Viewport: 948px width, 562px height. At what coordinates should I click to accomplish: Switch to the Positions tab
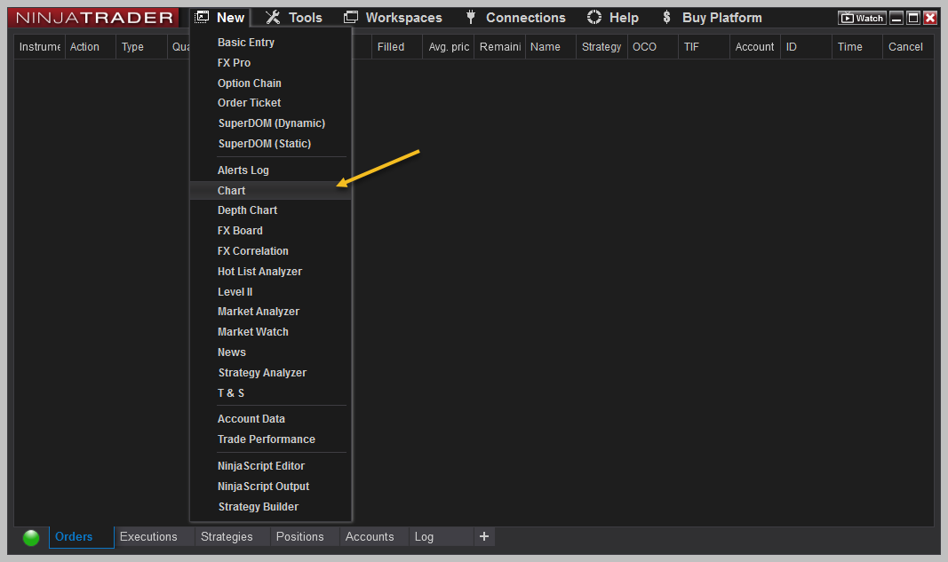pyautogui.click(x=299, y=537)
